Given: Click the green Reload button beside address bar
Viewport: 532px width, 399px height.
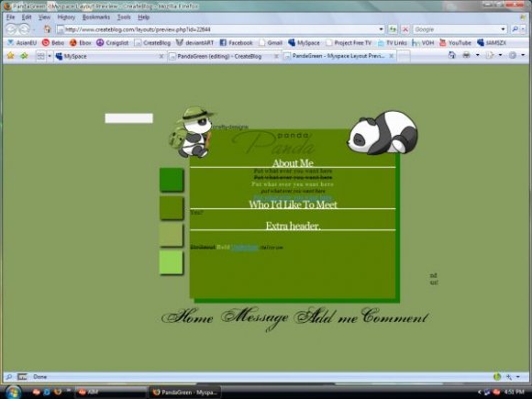Looking at the screenshot, I should (393, 29).
